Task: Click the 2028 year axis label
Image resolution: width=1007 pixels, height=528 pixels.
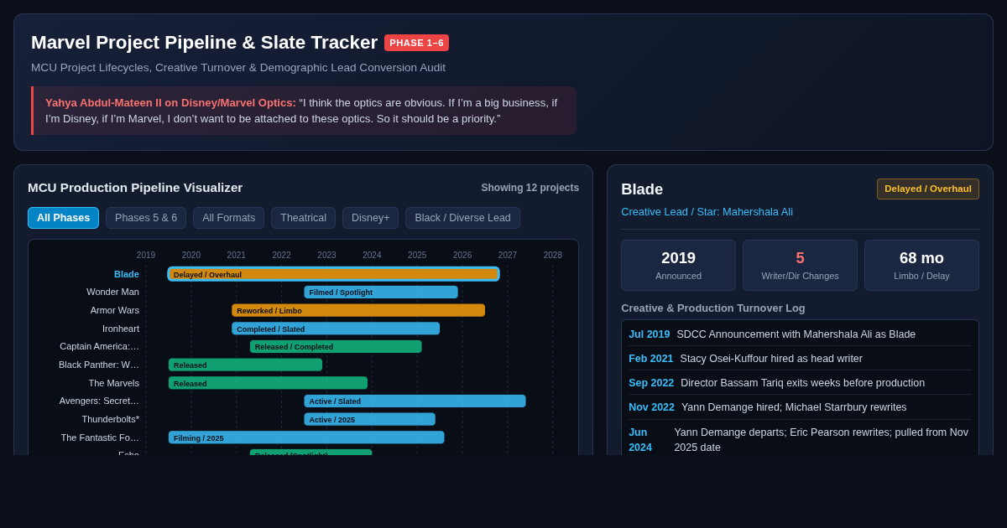Action: tap(553, 255)
